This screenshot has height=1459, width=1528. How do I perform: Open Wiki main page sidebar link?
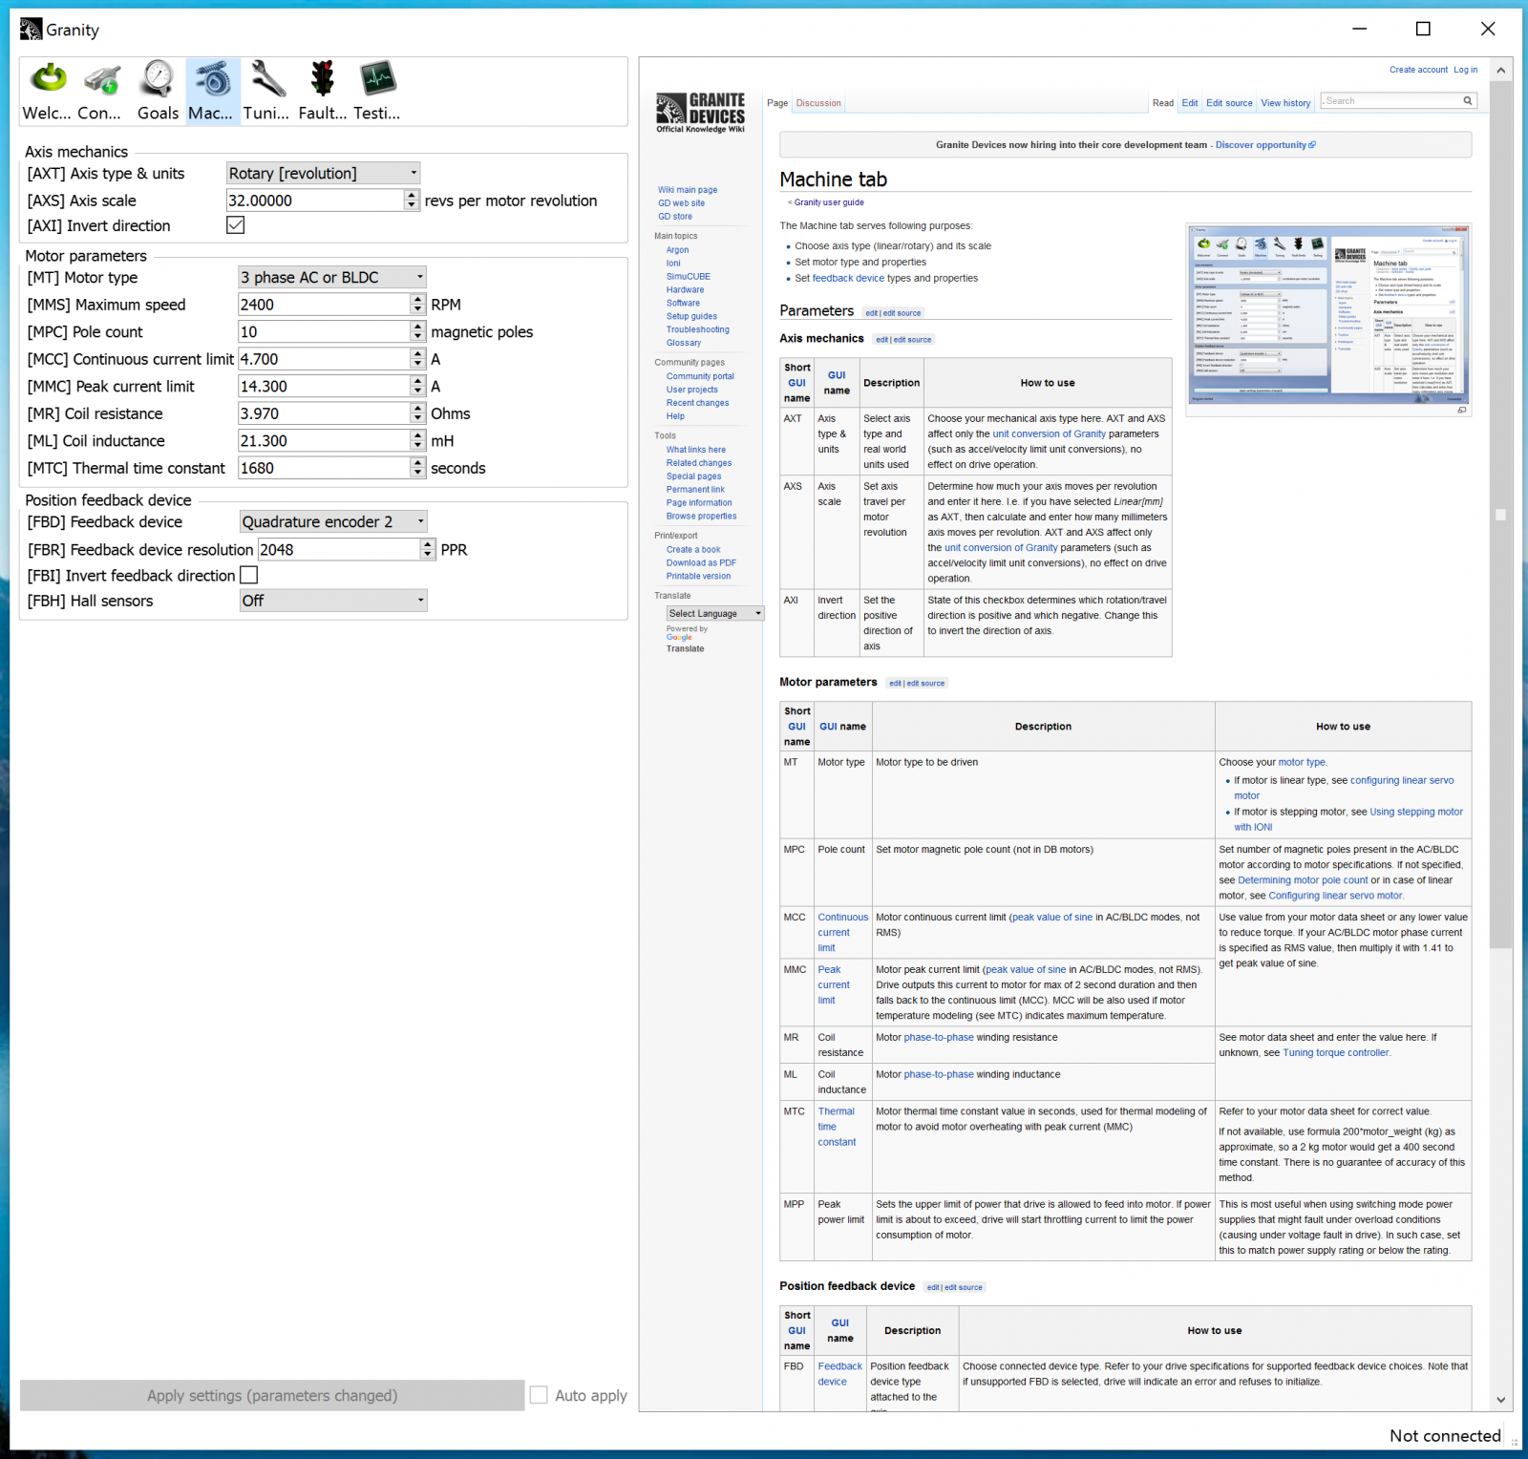(x=688, y=190)
